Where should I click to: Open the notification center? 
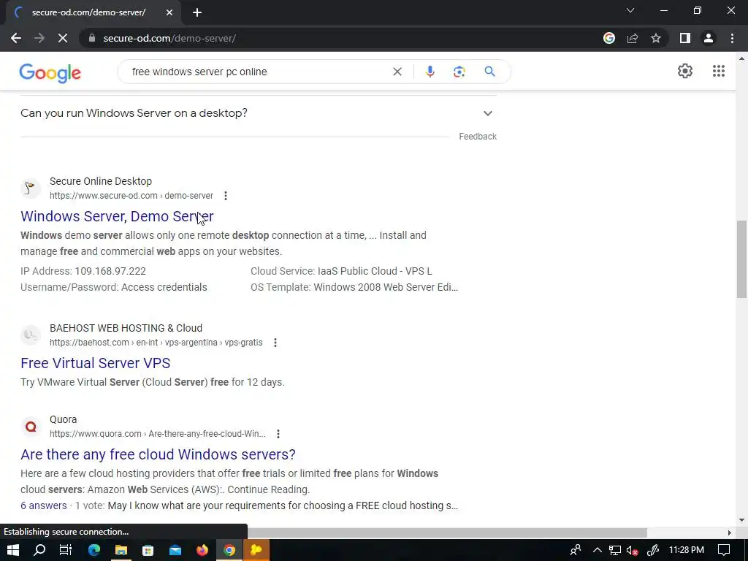pyautogui.click(x=724, y=550)
